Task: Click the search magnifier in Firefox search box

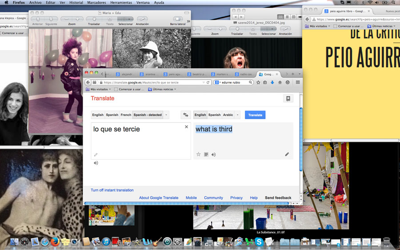Action: point(251,82)
